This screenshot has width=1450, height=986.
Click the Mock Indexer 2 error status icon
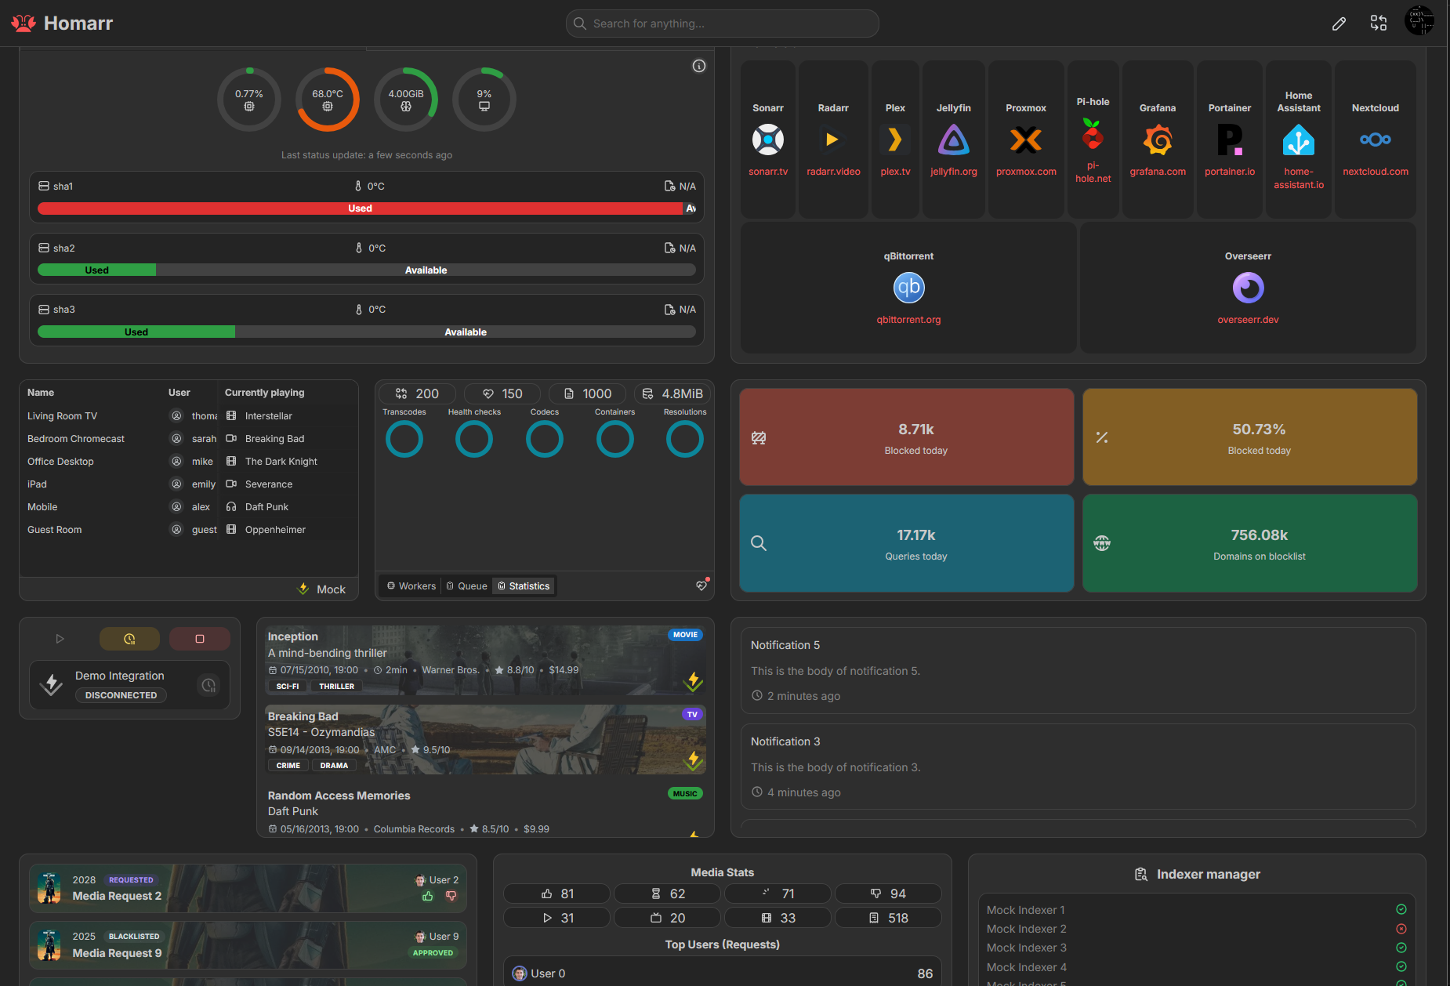pos(1401,929)
